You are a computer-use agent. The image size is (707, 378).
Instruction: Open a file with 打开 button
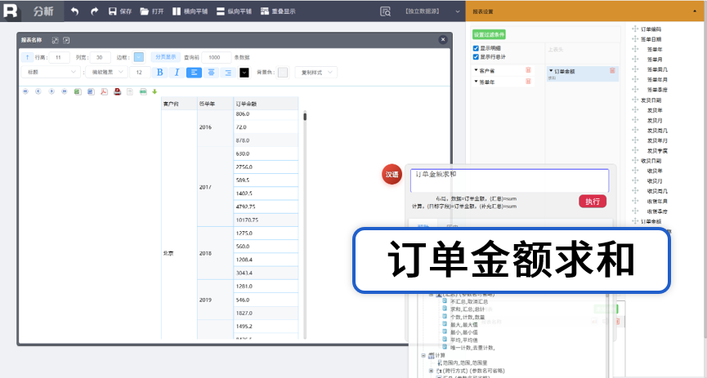(151, 11)
